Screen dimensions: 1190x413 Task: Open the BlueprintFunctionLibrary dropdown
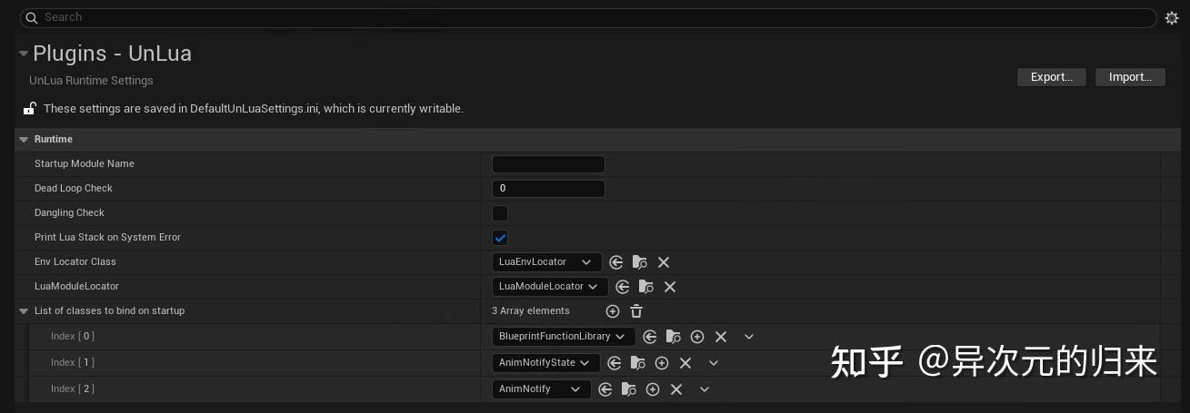tap(564, 337)
